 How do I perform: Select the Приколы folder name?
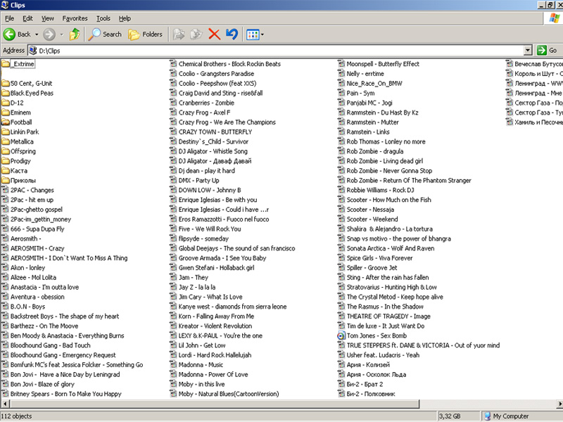(x=23, y=180)
